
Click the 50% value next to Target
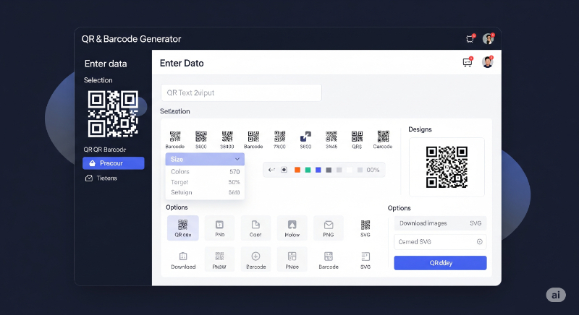(234, 182)
